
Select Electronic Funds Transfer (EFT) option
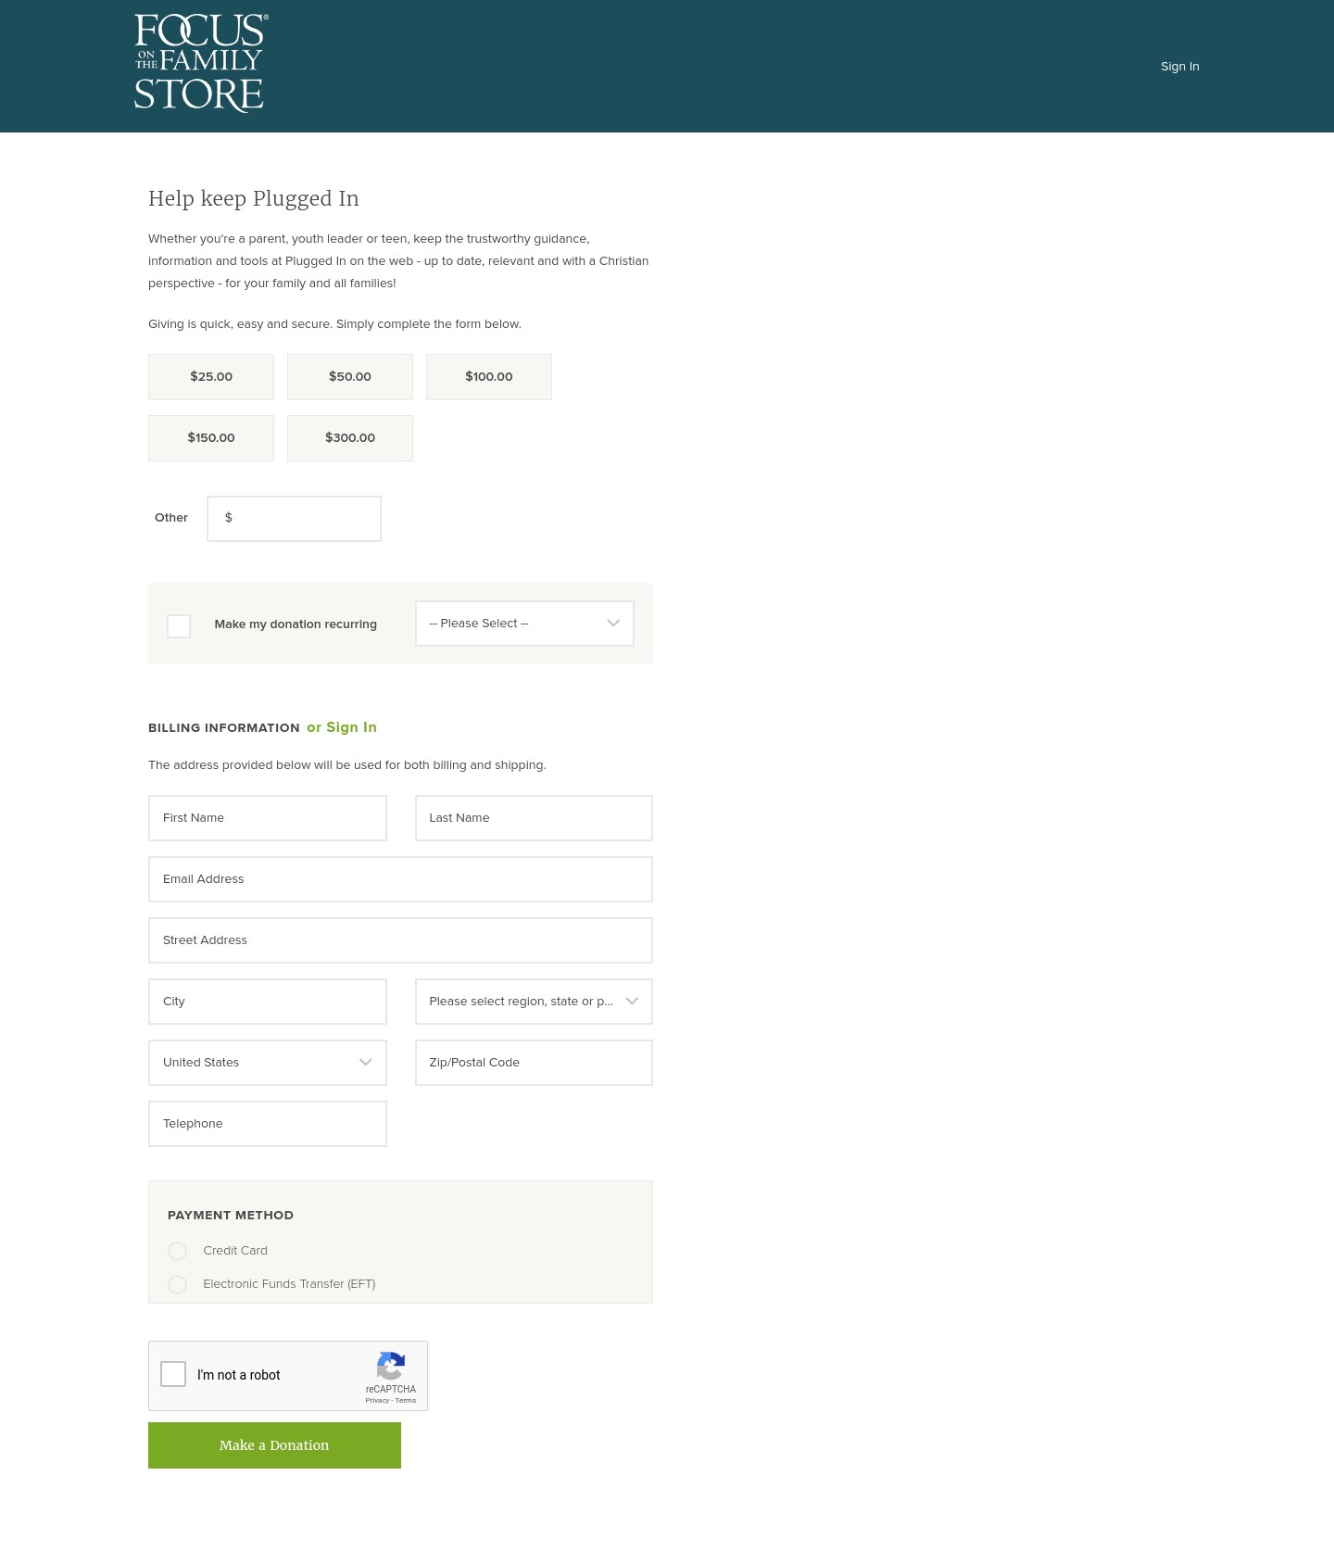tap(178, 1284)
